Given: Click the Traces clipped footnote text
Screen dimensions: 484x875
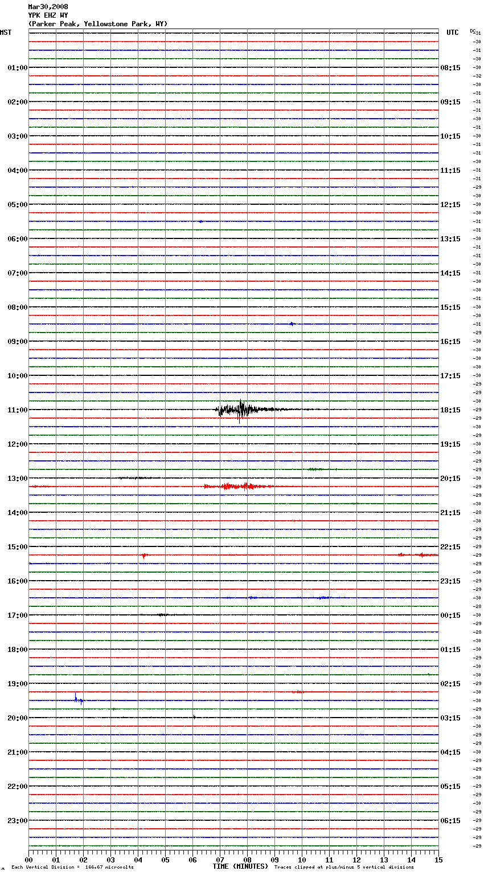Looking at the screenshot, I should pos(344,867).
